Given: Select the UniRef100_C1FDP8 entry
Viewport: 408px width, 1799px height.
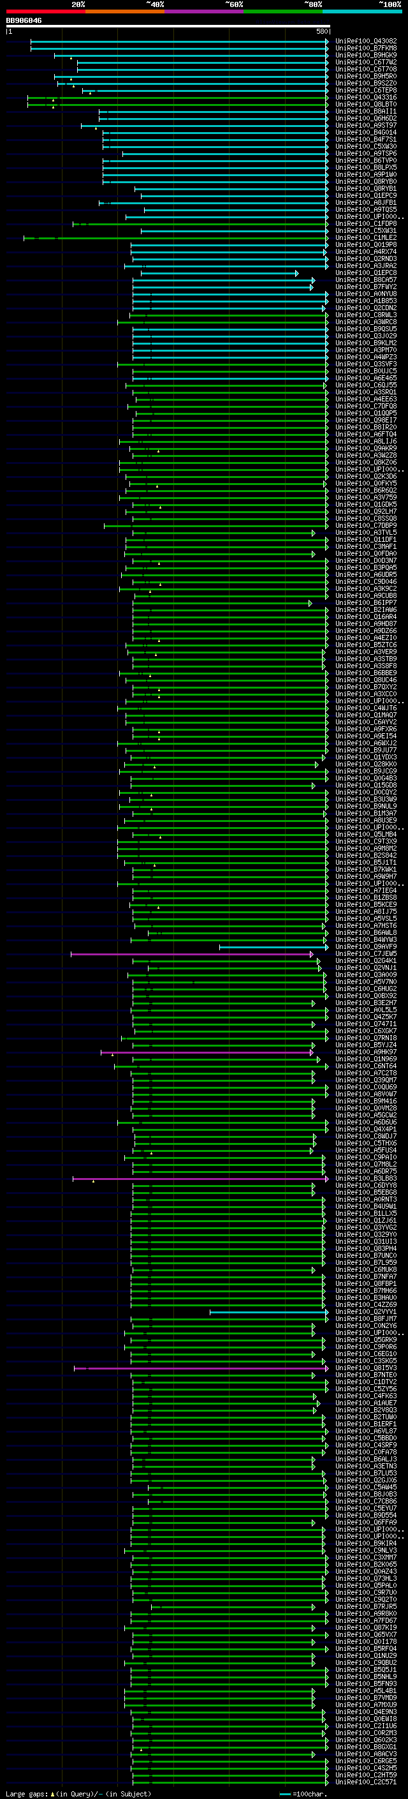Looking at the screenshot, I should coord(366,224).
